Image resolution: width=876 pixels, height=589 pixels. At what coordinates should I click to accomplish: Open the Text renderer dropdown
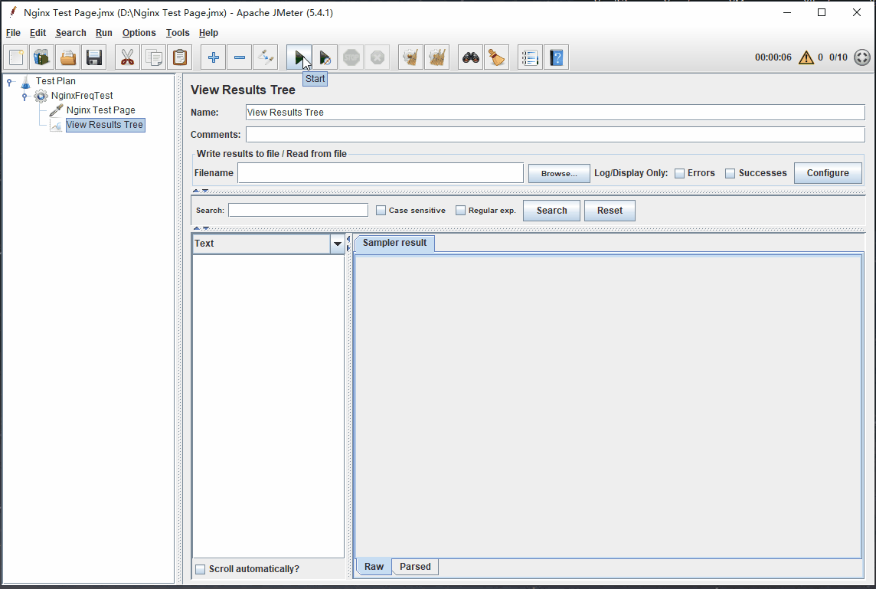pos(337,244)
